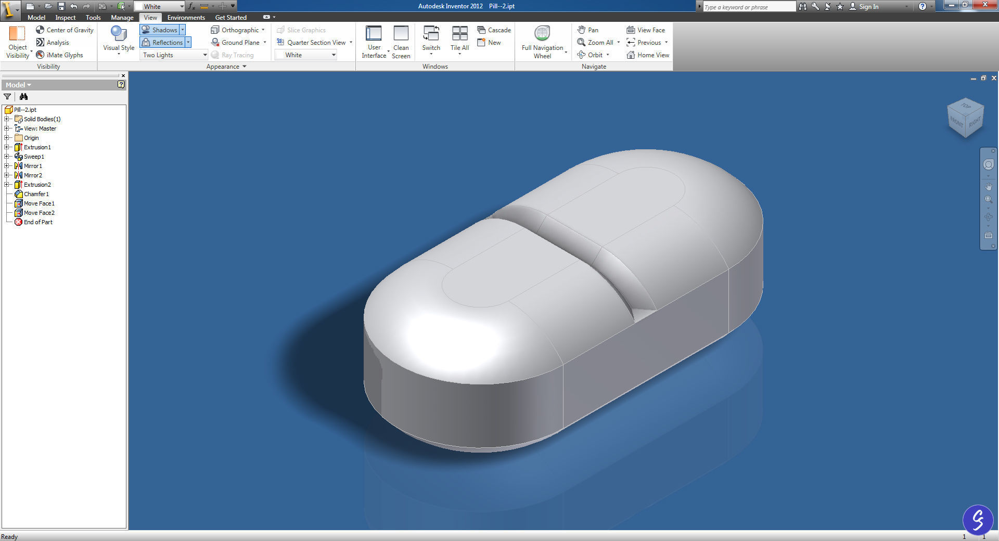999x541 pixels.
Task: Open the Model browser dropdown header
Action: tap(18, 85)
